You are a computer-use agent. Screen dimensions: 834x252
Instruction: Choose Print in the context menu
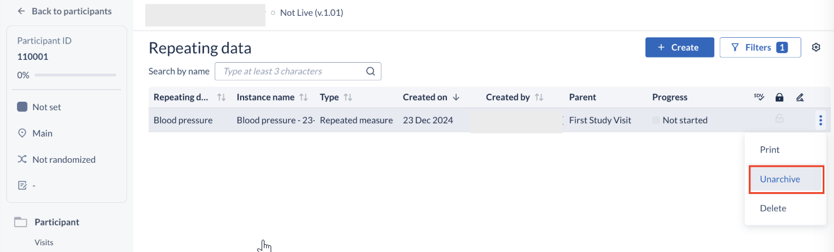tap(770, 150)
